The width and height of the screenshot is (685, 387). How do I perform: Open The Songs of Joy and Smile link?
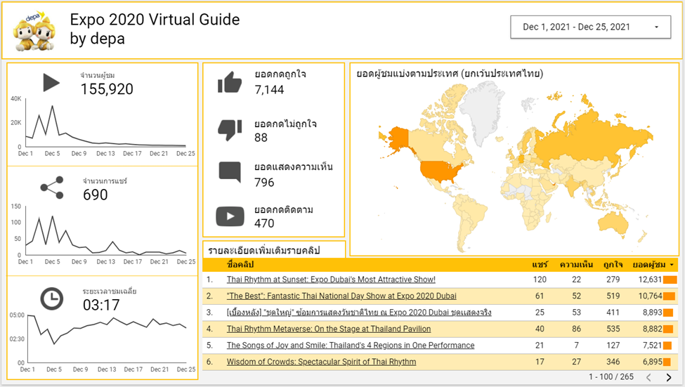351,346
